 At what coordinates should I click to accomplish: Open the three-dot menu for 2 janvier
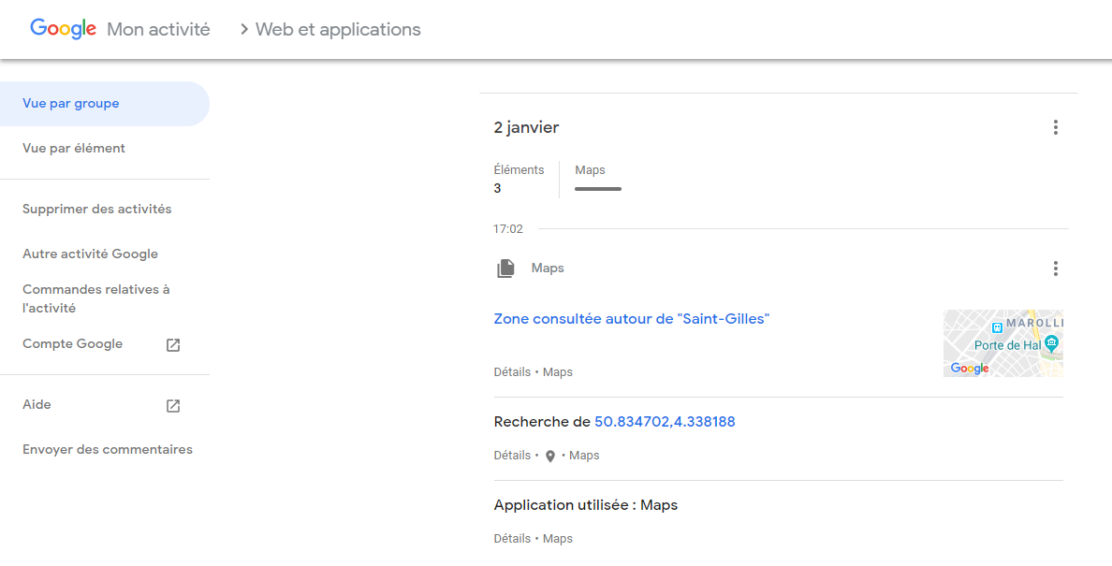coord(1055,126)
